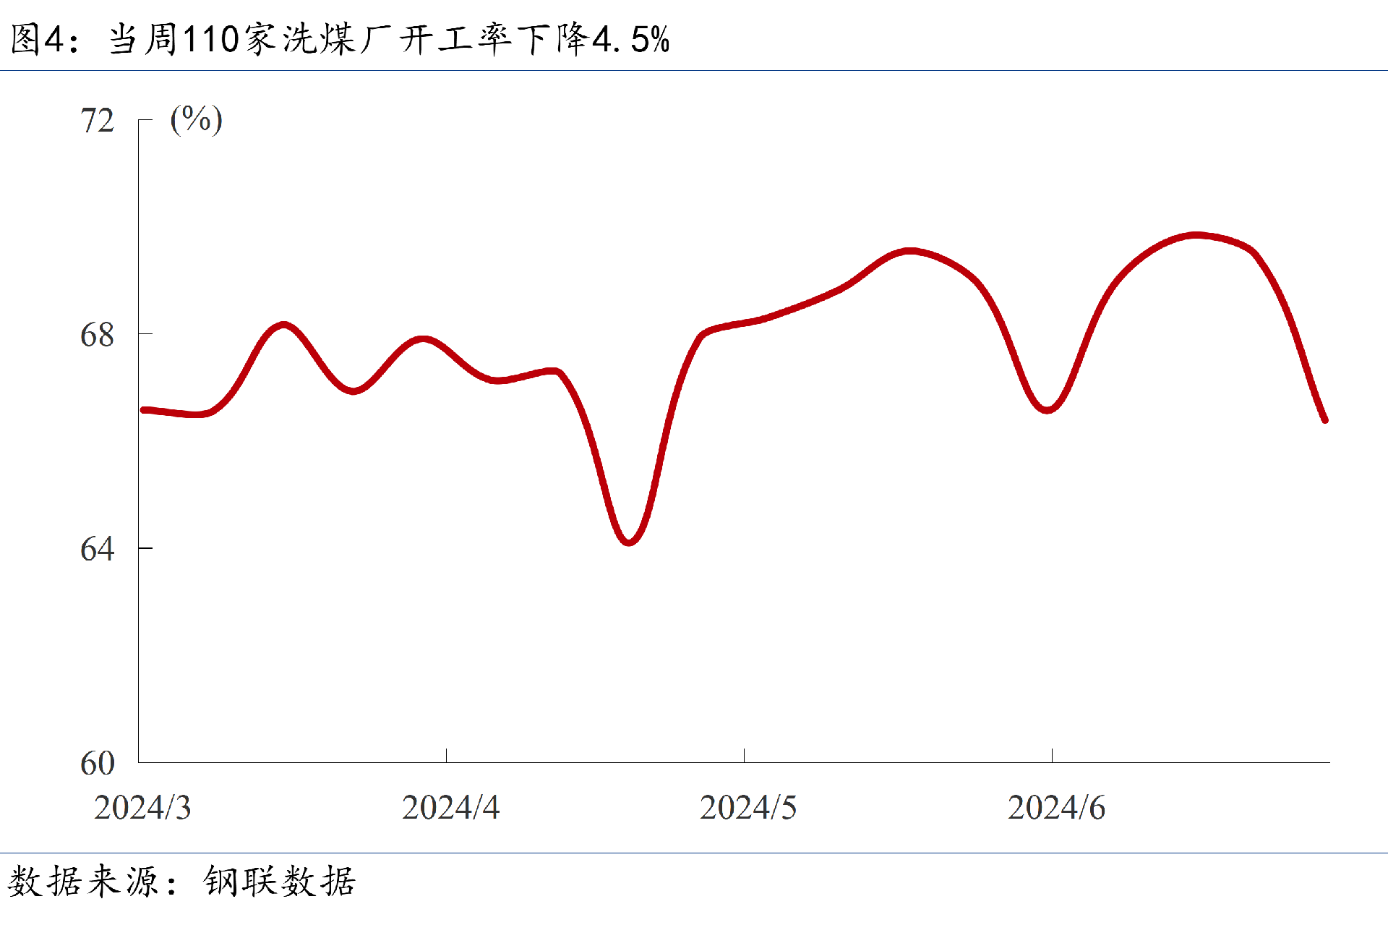Image resolution: width=1388 pixels, height=925 pixels.
Task: Click the lowest trough of red line
Action: (628, 541)
